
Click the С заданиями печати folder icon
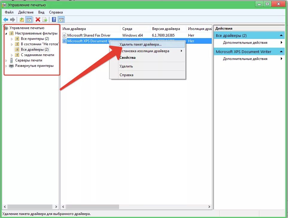(x=17, y=55)
